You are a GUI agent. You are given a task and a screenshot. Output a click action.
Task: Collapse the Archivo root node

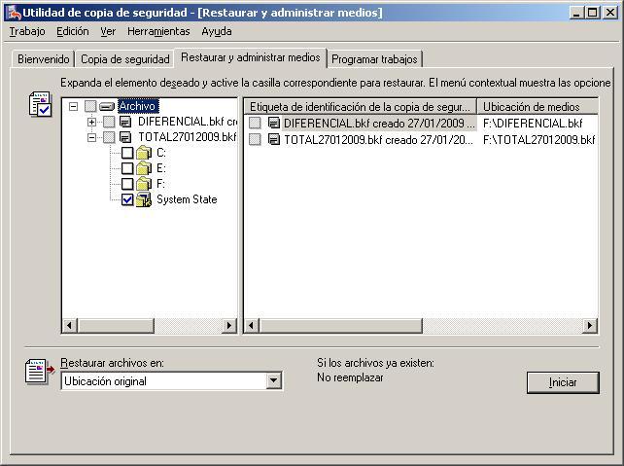73,106
